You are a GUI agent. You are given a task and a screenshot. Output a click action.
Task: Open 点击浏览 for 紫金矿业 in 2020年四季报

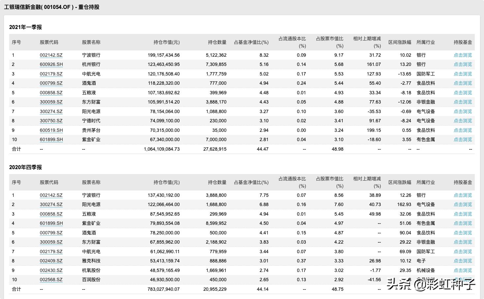(463, 223)
